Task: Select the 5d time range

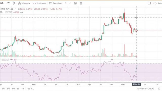Action: [18, 89]
